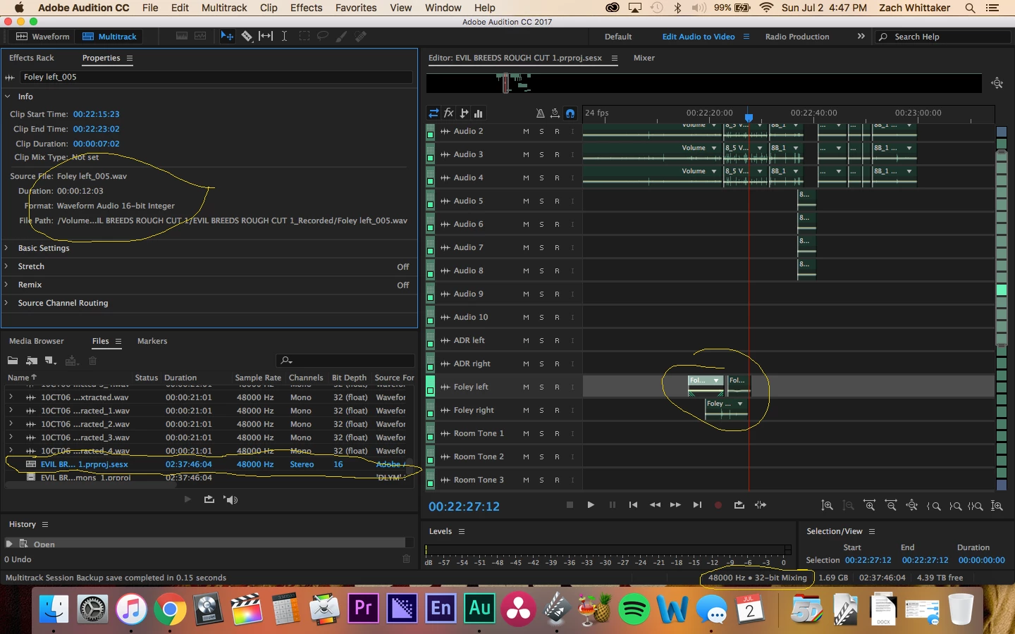
Task: Switch to Waveform view
Action: [x=43, y=37]
